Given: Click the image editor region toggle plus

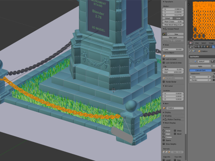Looking at the screenshot, I should (189, 4).
